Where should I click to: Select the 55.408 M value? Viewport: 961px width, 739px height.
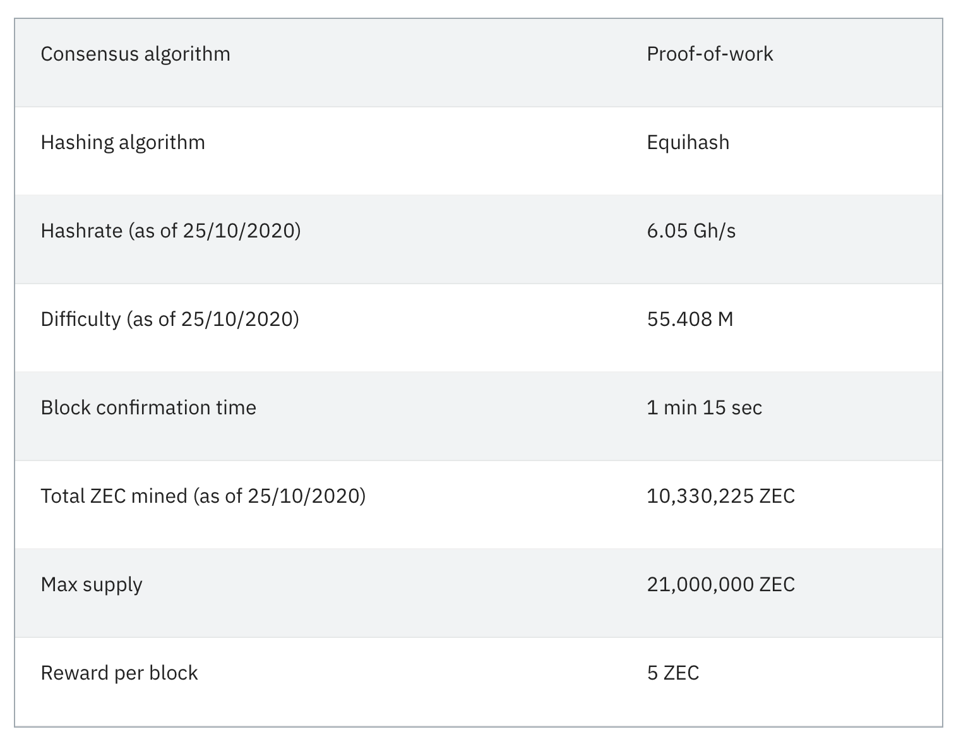coord(690,319)
